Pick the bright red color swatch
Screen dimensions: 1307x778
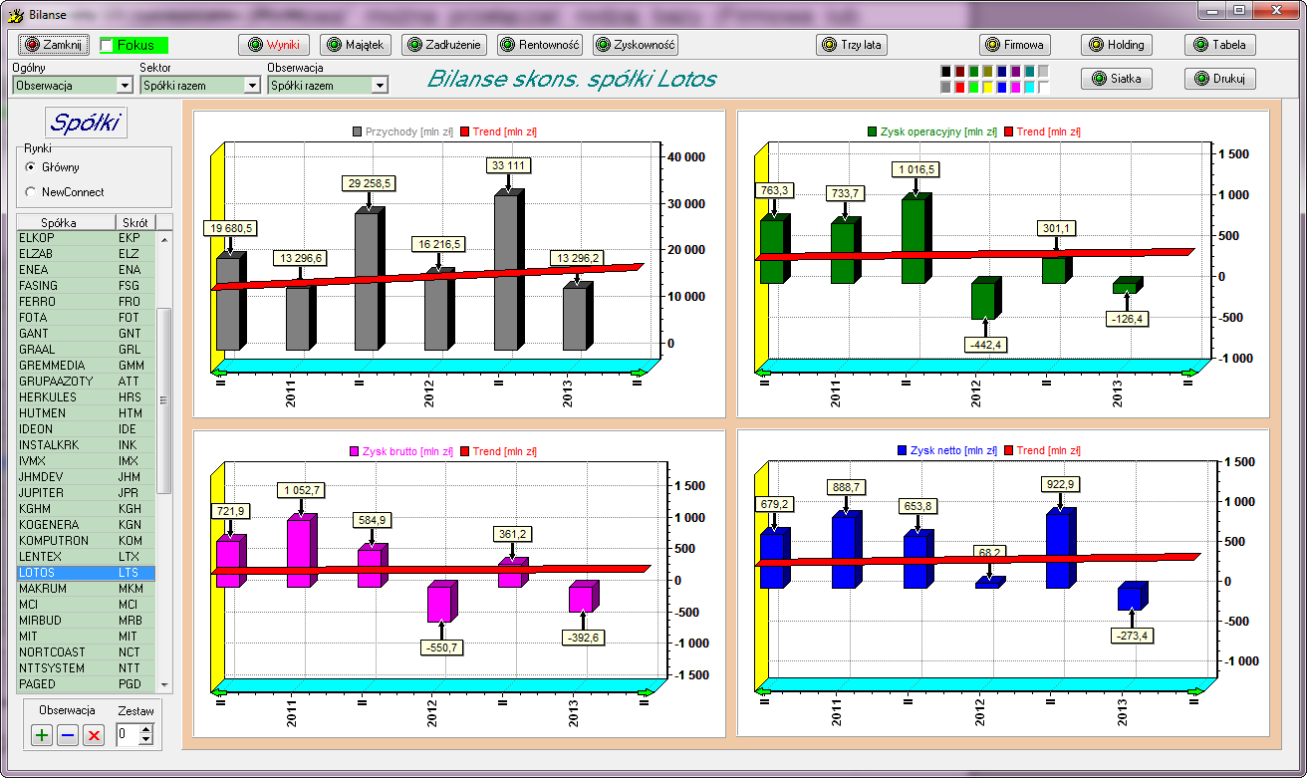pyautogui.click(x=959, y=87)
